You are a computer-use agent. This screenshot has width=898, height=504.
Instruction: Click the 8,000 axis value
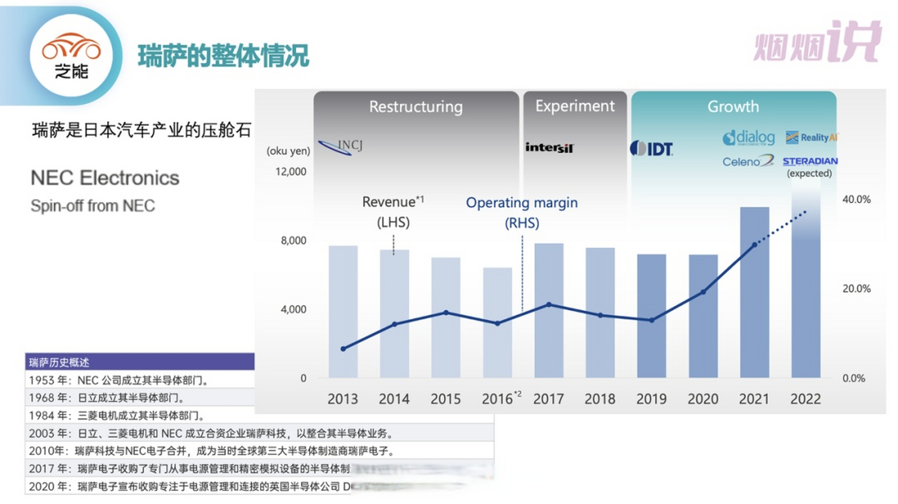pyautogui.click(x=294, y=241)
